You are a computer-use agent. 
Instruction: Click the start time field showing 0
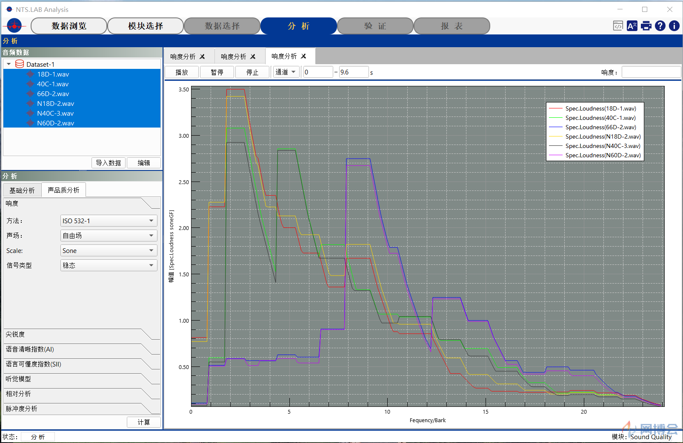[318, 72]
